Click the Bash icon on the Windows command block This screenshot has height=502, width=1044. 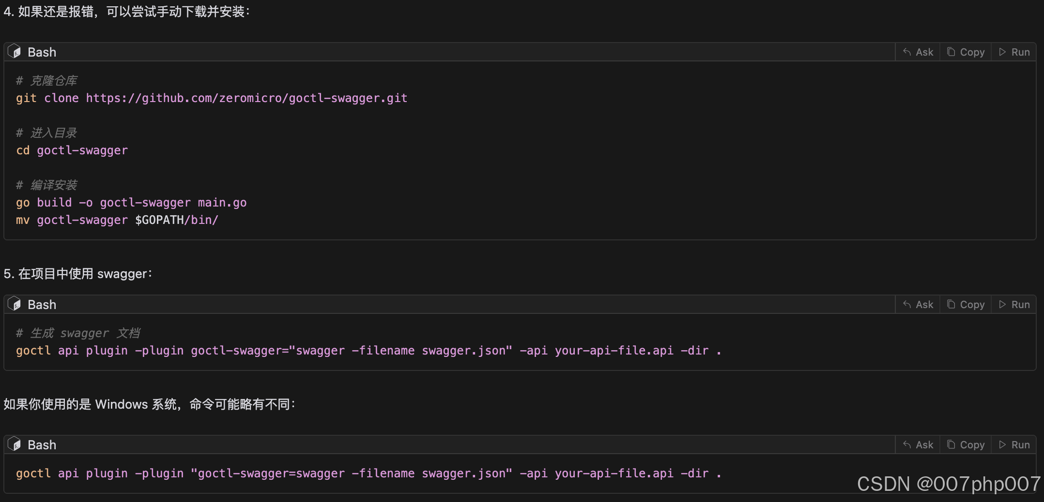pyautogui.click(x=15, y=444)
